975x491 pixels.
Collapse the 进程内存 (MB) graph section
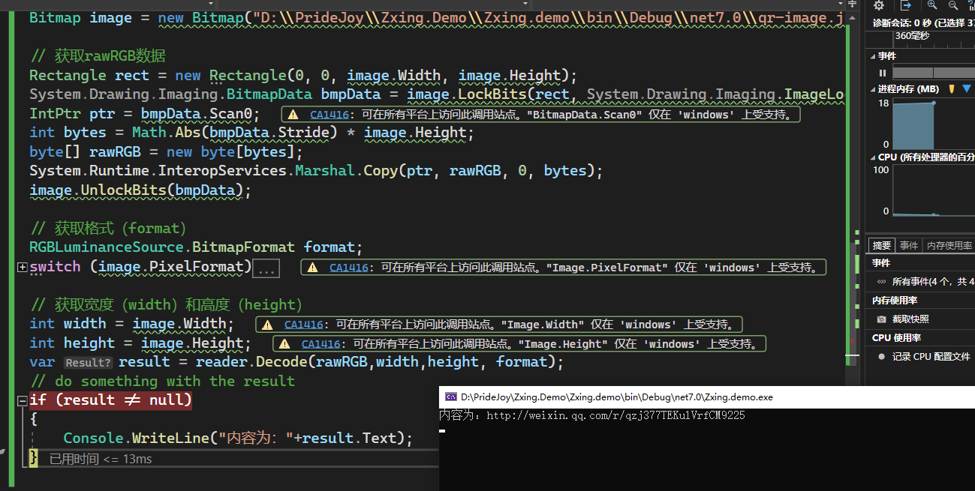tap(872, 89)
